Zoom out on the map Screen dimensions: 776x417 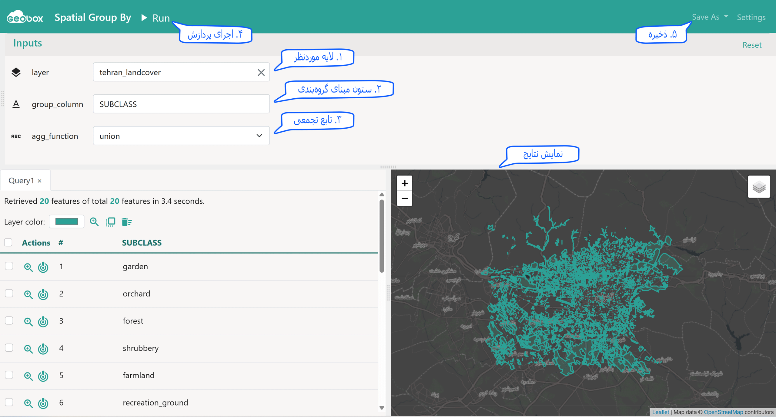pyautogui.click(x=404, y=199)
